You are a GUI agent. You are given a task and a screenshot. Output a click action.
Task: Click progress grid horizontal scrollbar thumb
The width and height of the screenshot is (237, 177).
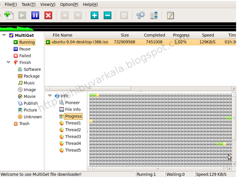[158, 168]
